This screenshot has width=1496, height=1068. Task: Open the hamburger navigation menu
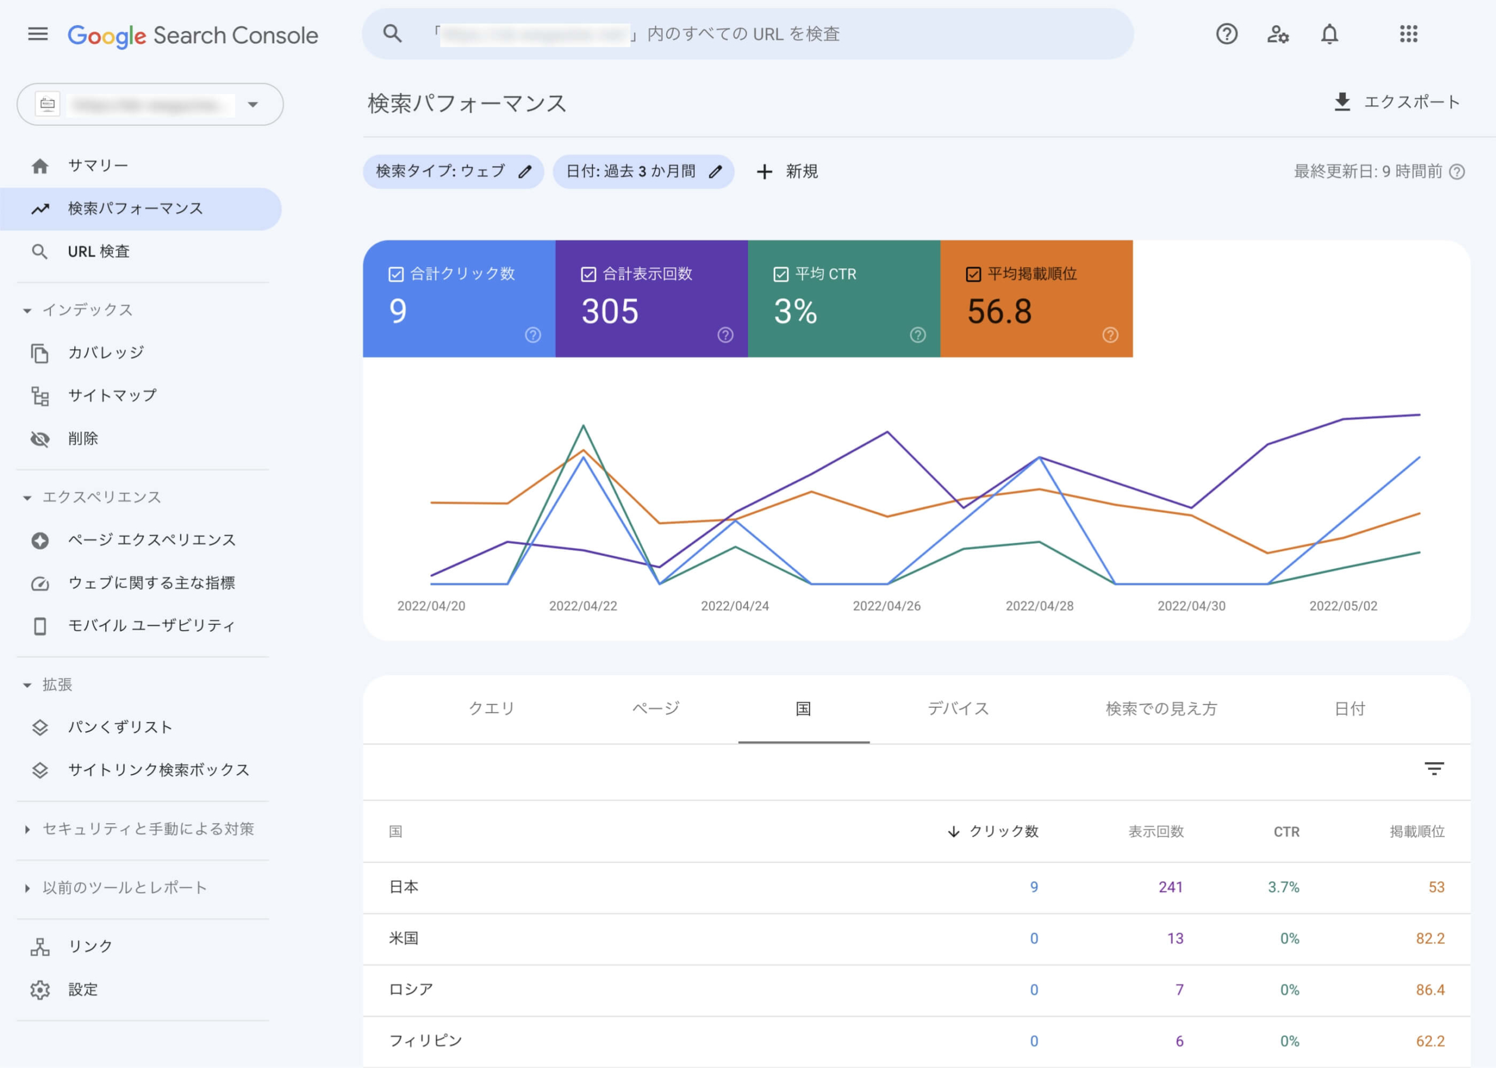pos(38,34)
